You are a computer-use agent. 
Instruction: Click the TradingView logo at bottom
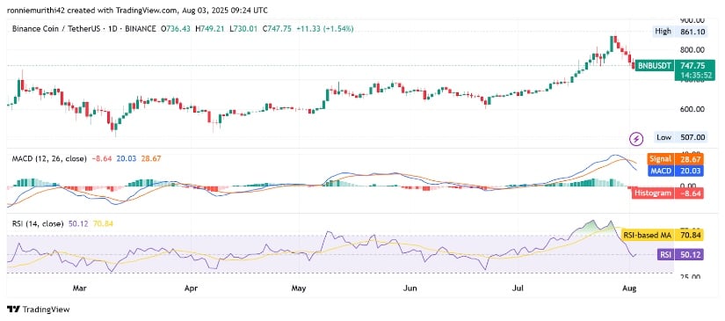click(38, 310)
